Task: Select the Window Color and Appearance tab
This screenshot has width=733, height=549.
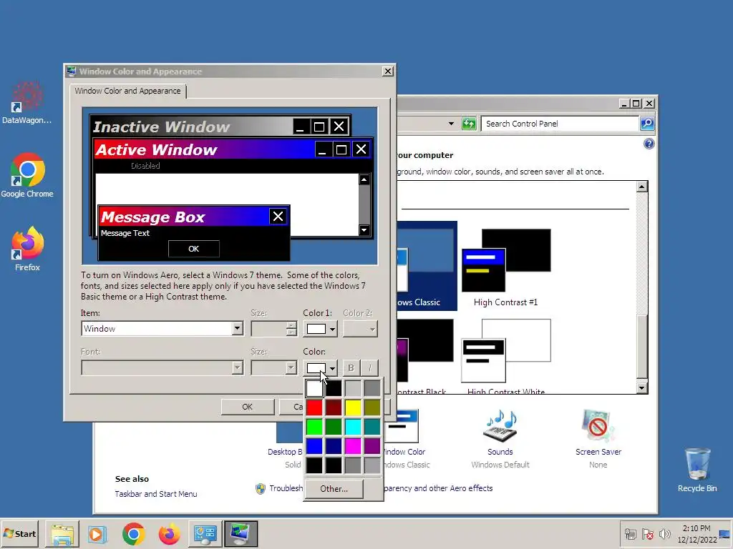Action: pos(127,91)
